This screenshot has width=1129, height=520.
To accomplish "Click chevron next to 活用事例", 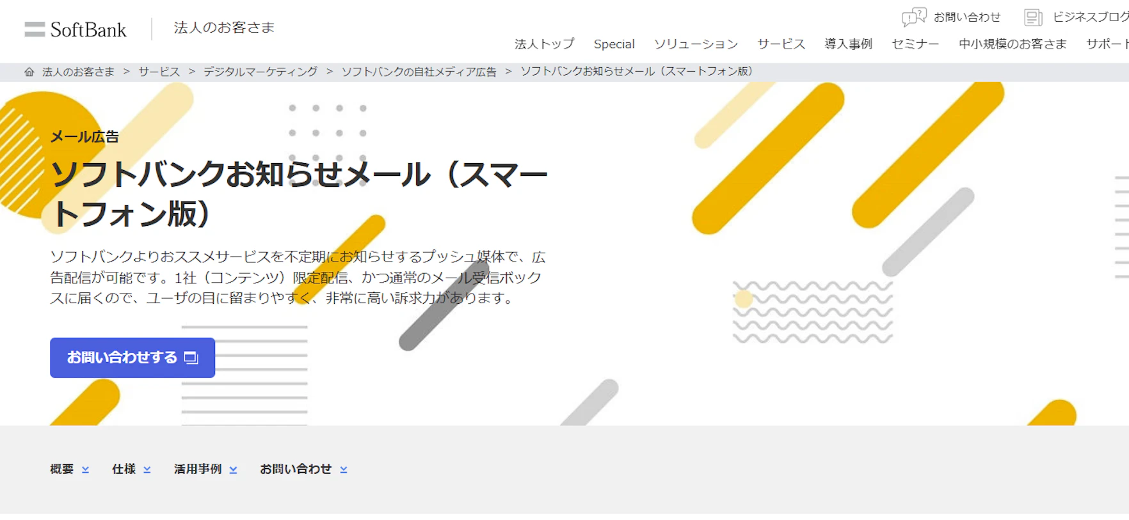I will pyautogui.click(x=233, y=469).
